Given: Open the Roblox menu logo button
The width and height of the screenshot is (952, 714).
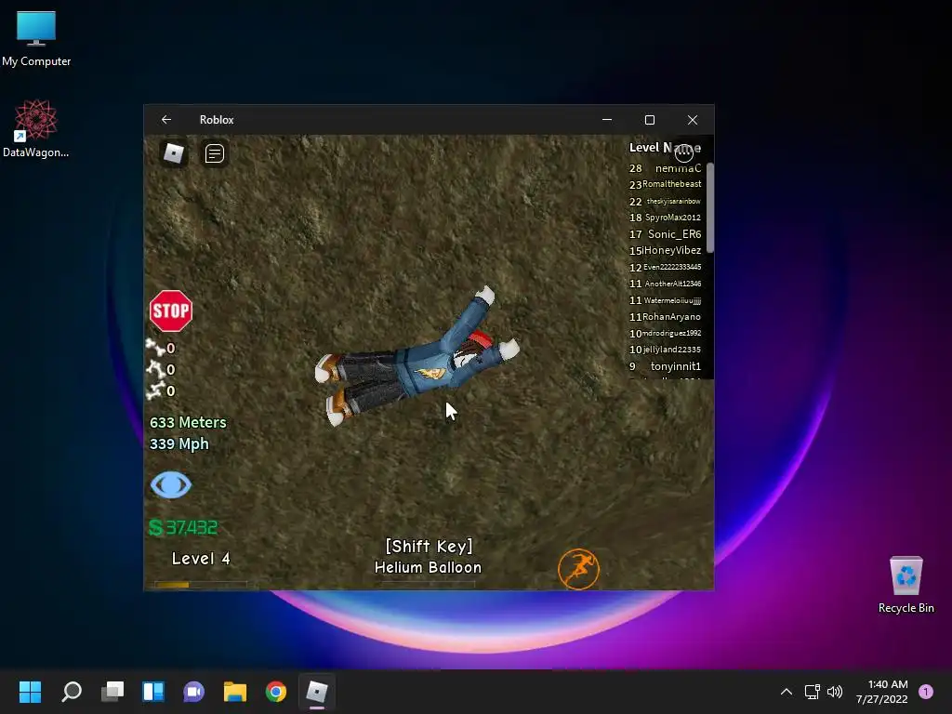Looking at the screenshot, I should pyautogui.click(x=174, y=153).
